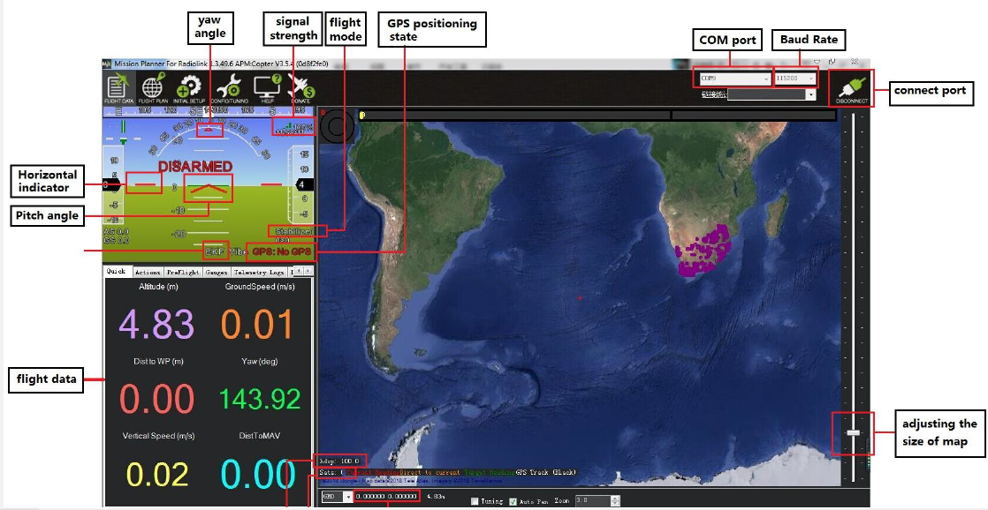Click the Donate airplane icon
Image resolution: width=988 pixels, height=510 pixels.
click(301, 89)
